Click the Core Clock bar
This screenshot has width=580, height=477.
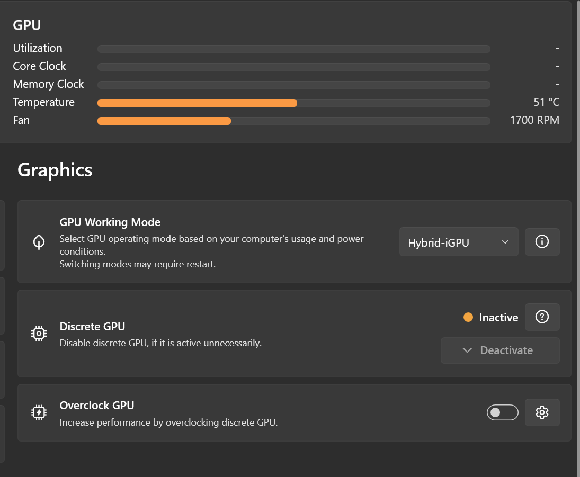click(293, 66)
